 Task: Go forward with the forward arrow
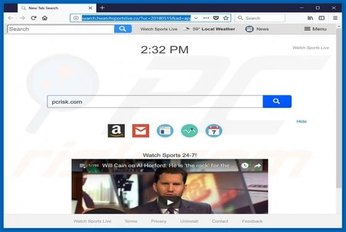click(22, 18)
